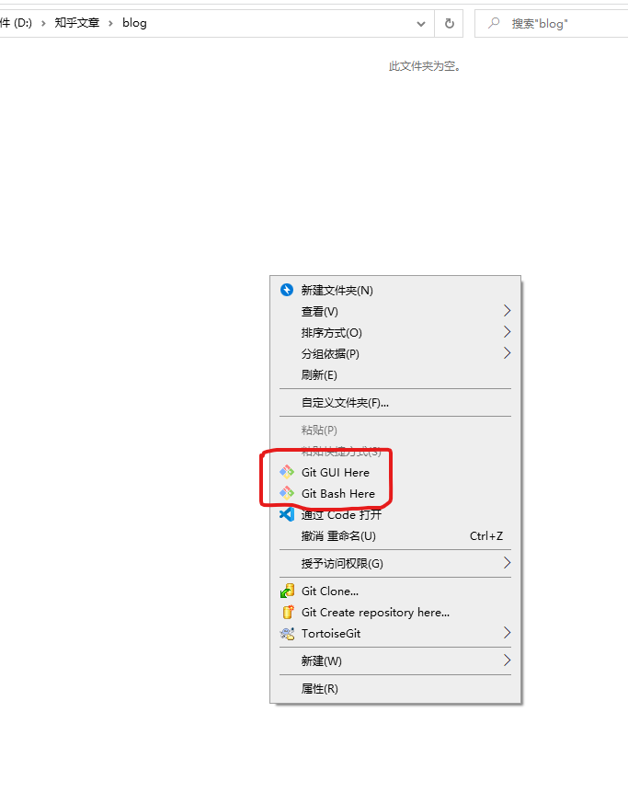Choose 属性(R) in the context menu
This screenshot has height=804, width=628.
point(395,689)
